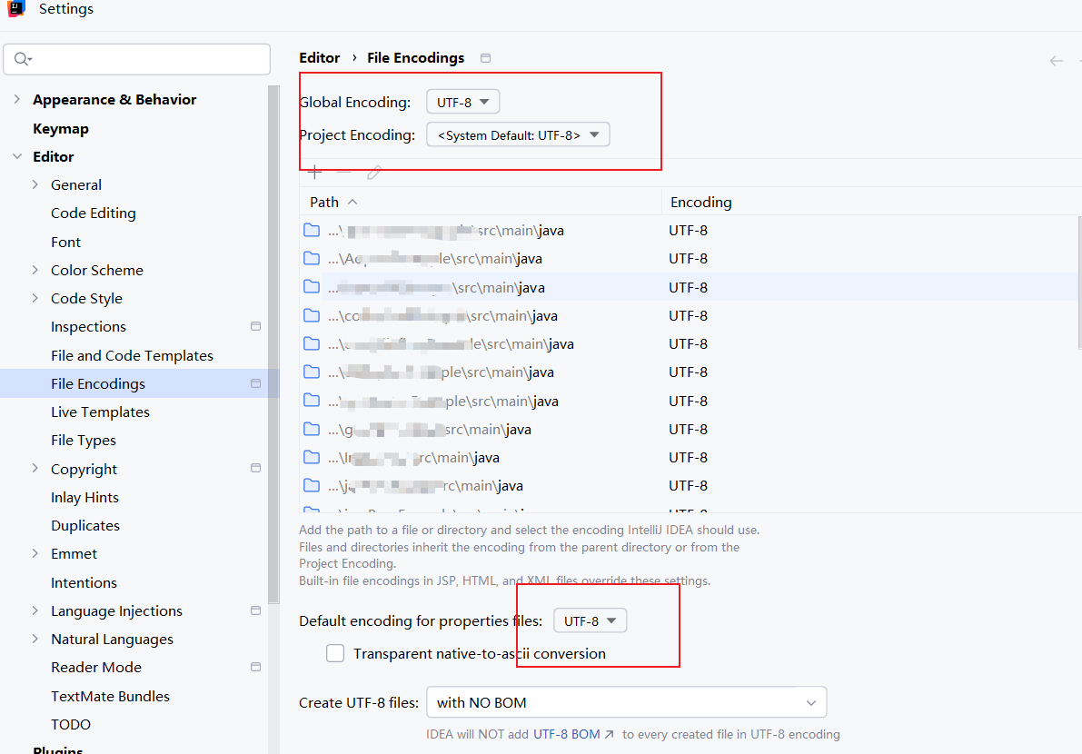Click the back navigation arrow
This screenshot has width=1082, height=754.
coord(1056,61)
